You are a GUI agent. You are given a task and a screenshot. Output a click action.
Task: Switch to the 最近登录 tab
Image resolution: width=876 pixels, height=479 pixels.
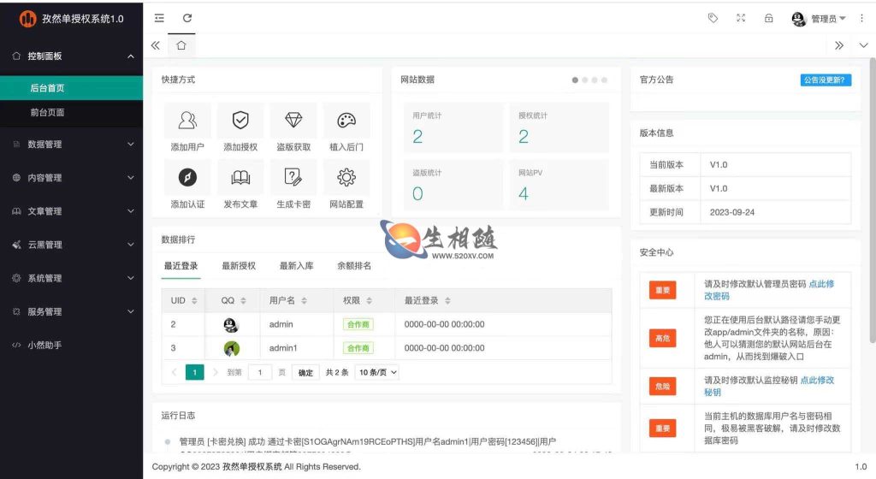pyautogui.click(x=181, y=266)
